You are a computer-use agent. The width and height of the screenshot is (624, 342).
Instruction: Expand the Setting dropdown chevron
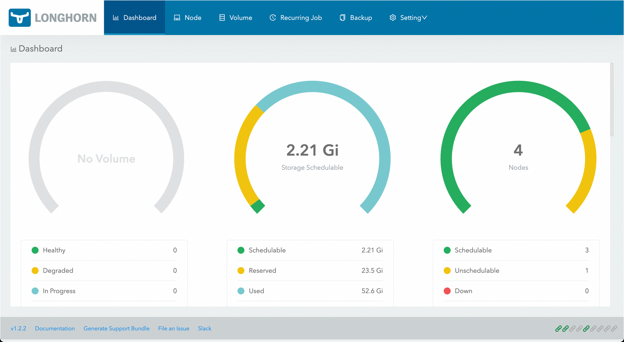[x=424, y=18]
